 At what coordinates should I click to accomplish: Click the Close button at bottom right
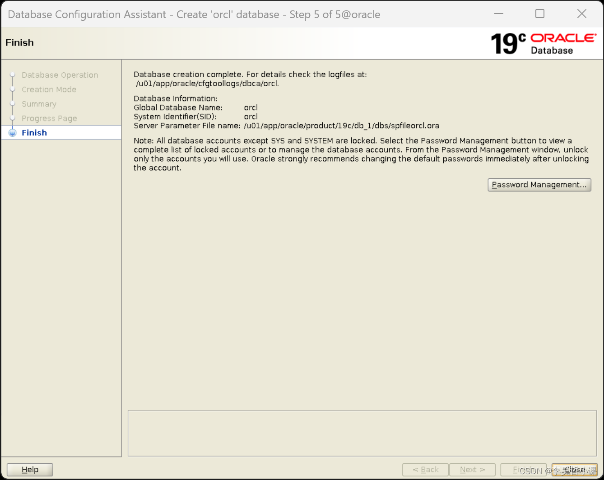point(575,470)
